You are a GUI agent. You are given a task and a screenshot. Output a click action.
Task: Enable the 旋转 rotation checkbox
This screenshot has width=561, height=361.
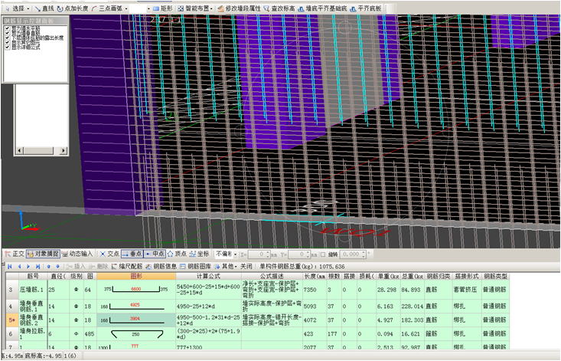click(323, 254)
